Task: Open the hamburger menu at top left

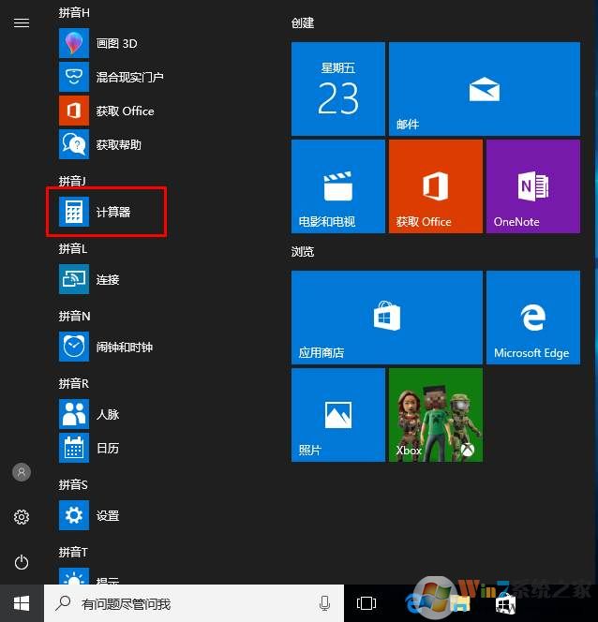Action: [22, 23]
